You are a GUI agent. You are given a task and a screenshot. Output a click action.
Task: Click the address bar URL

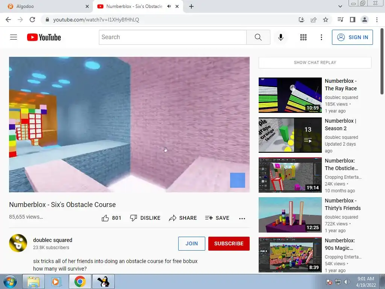point(96,20)
